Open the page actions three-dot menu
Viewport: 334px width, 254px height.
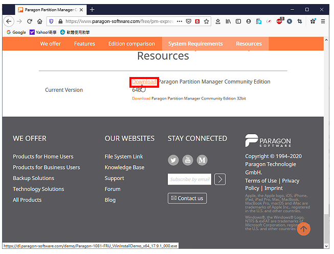point(180,21)
